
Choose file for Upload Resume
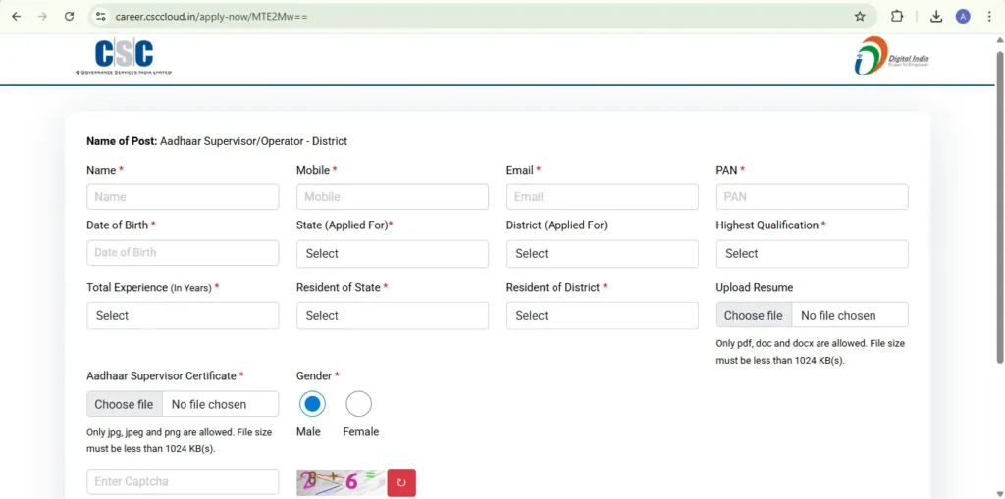pyautogui.click(x=754, y=315)
